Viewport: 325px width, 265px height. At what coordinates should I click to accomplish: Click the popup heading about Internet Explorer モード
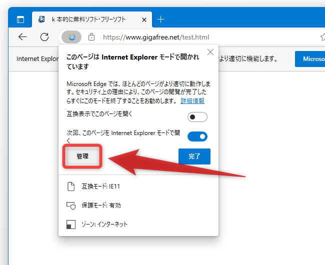132,61
